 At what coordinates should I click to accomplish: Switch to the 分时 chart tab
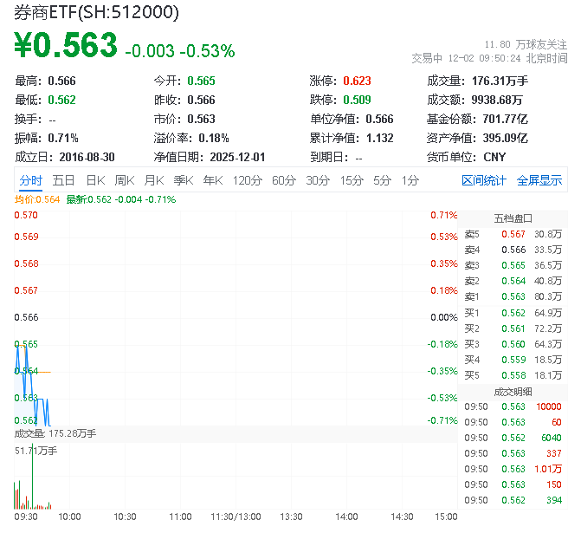click(30, 180)
